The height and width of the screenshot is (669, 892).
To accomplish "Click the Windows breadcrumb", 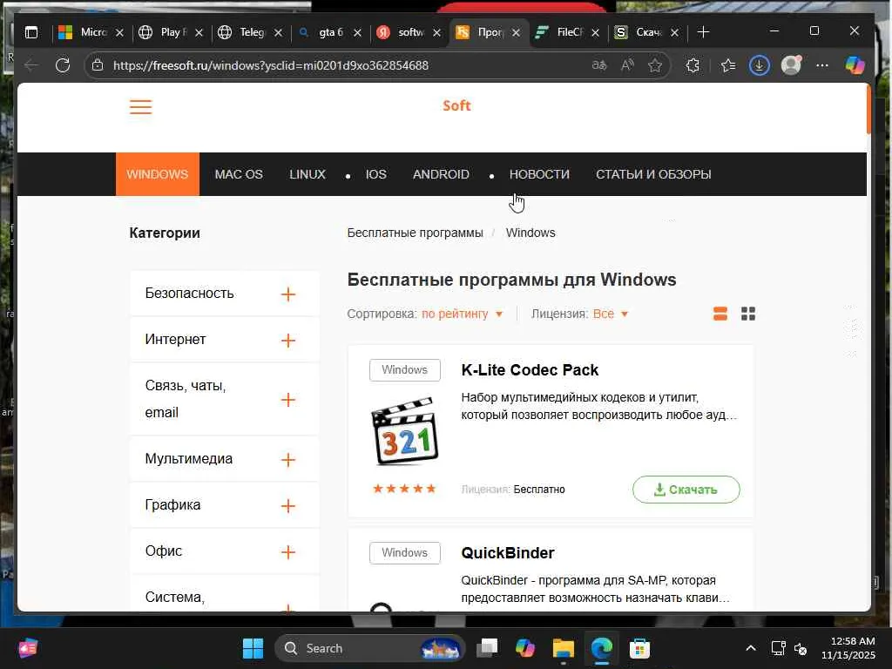I will (x=530, y=233).
